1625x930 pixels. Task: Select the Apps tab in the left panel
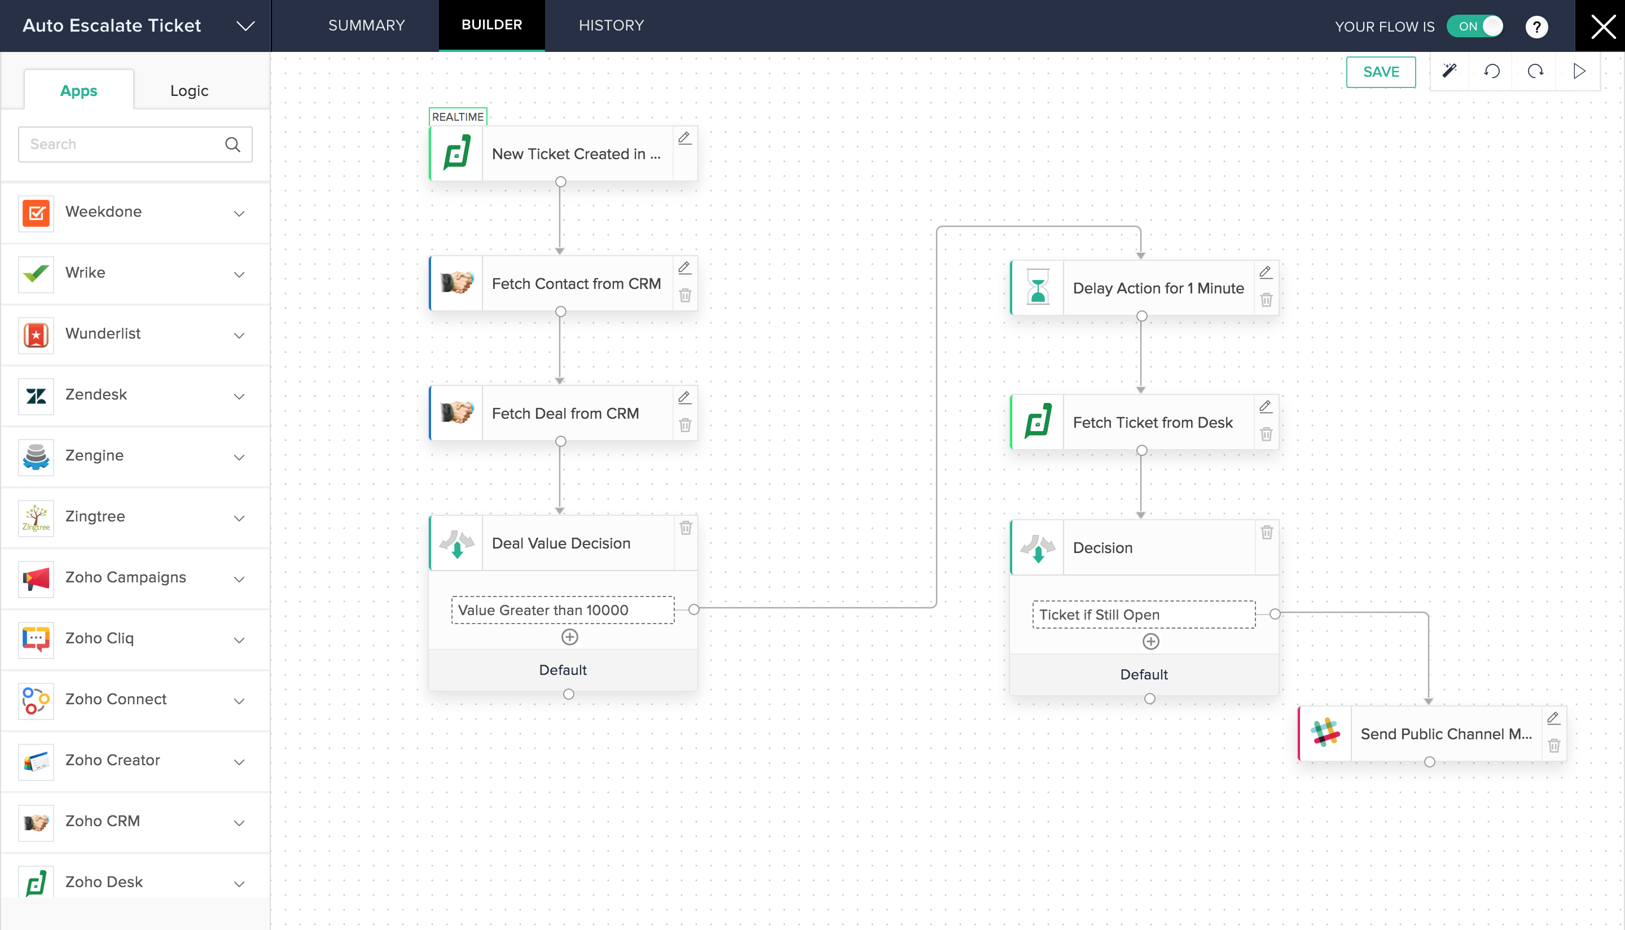tap(79, 90)
